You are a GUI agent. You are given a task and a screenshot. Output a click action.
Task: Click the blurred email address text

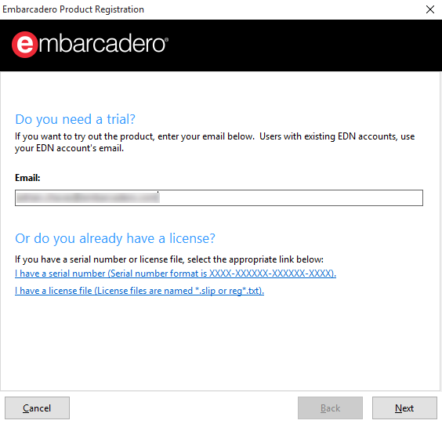[x=88, y=198]
